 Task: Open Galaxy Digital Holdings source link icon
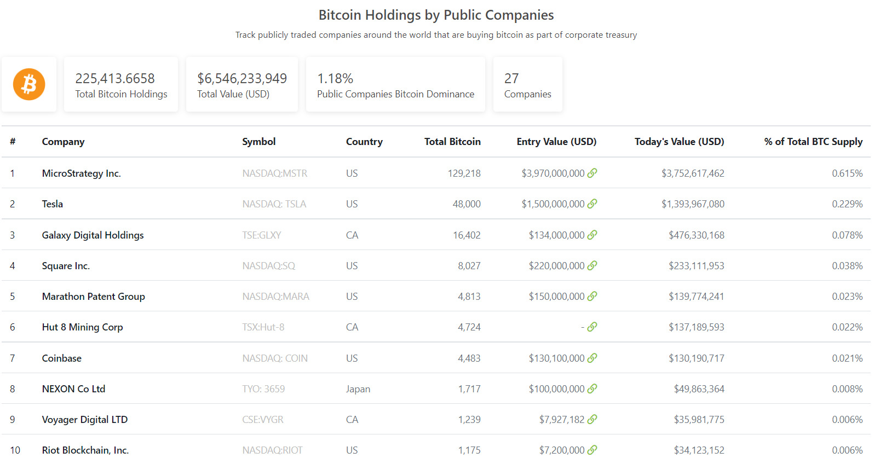[592, 235]
